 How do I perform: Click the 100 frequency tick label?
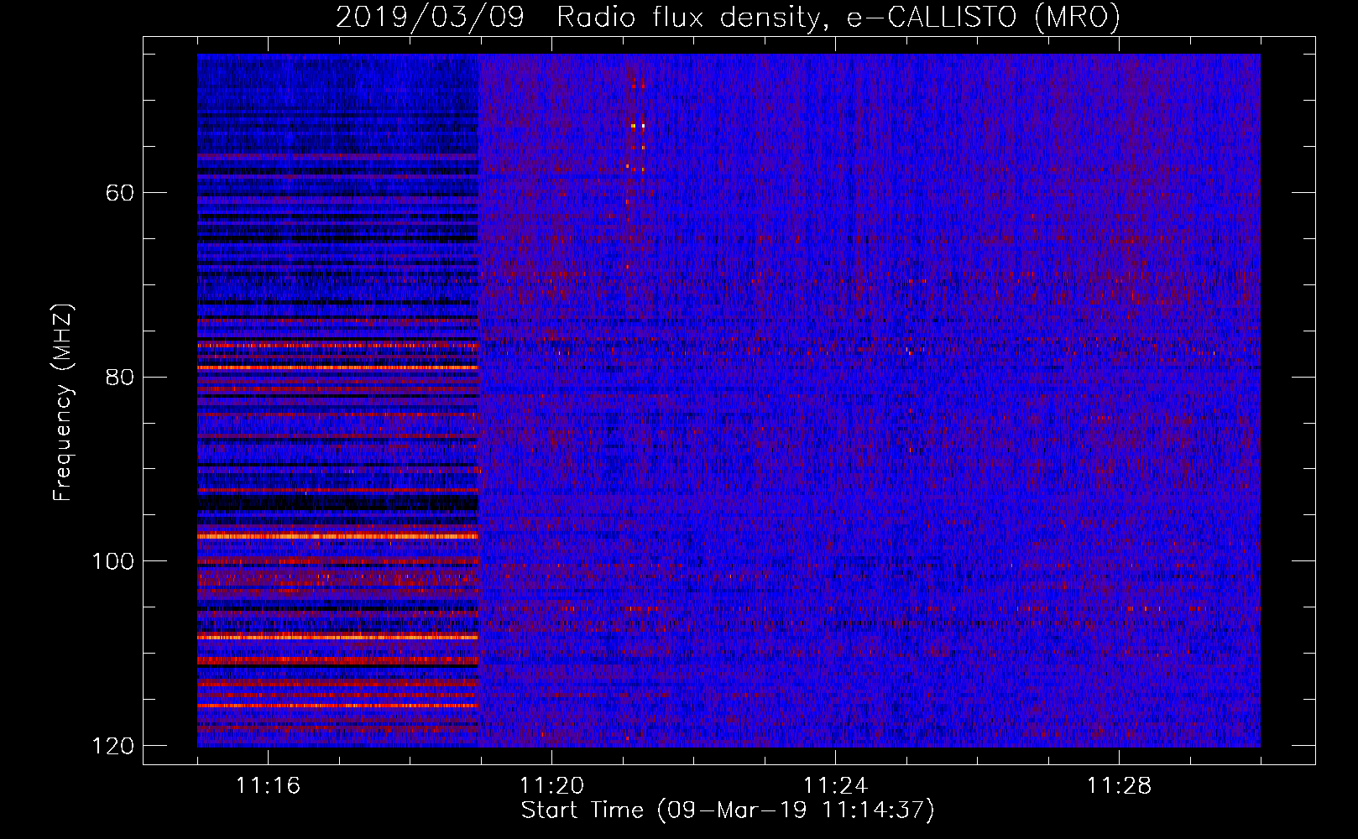click(112, 561)
